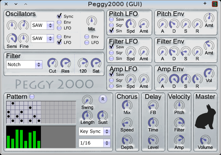Click the window roll-up arrow in the title bar
221x155 pixels.
[26, 4]
